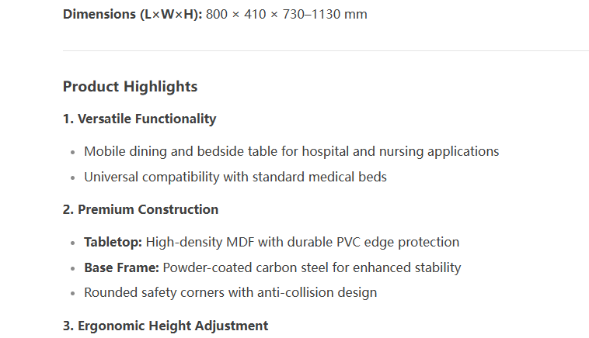The height and width of the screenshot is (338, 589).
Task: Click the Ergonomic Height Adjustment heading
Action: click(166, 326)
